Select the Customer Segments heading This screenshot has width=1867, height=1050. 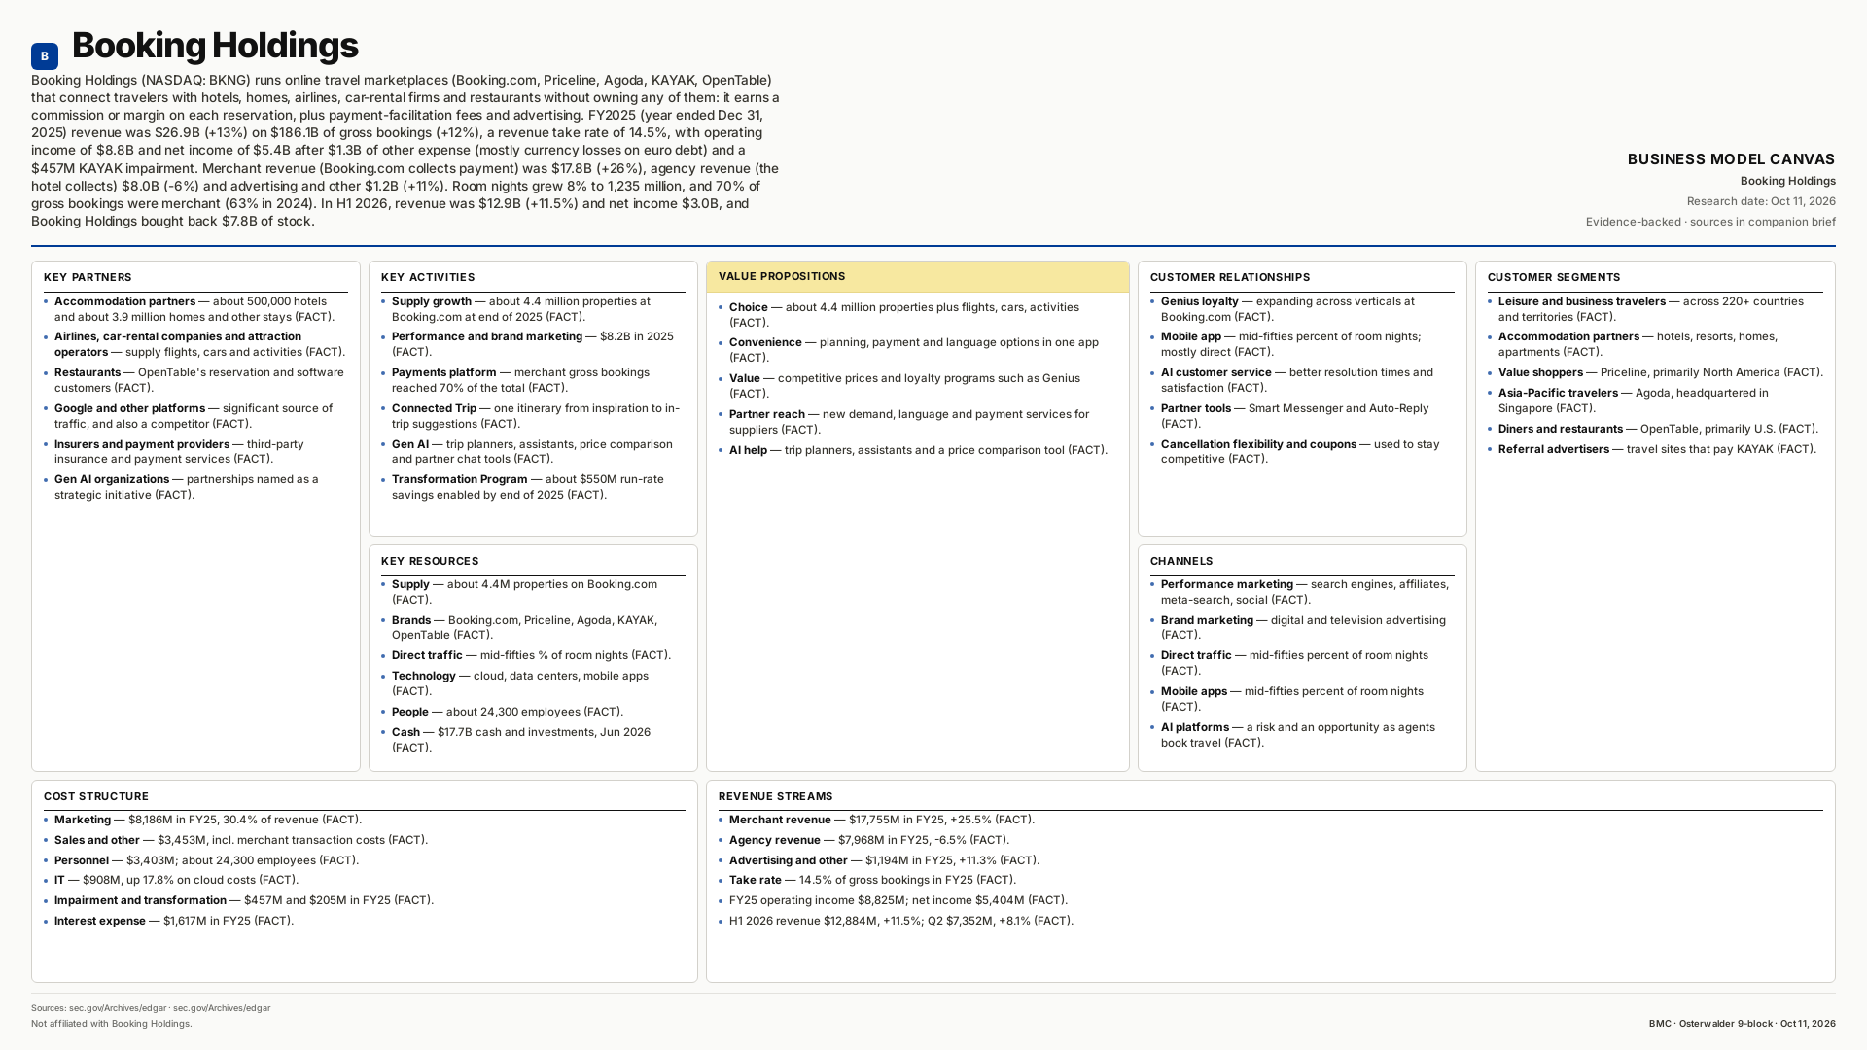(1554, 277)
